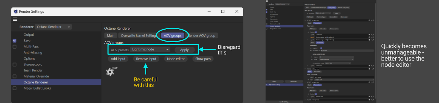Image resolution: width=439 pixels, height=103 pixels.
Task: Click icon beside My Render Setting, right panel
Action: tap(266, 85)
